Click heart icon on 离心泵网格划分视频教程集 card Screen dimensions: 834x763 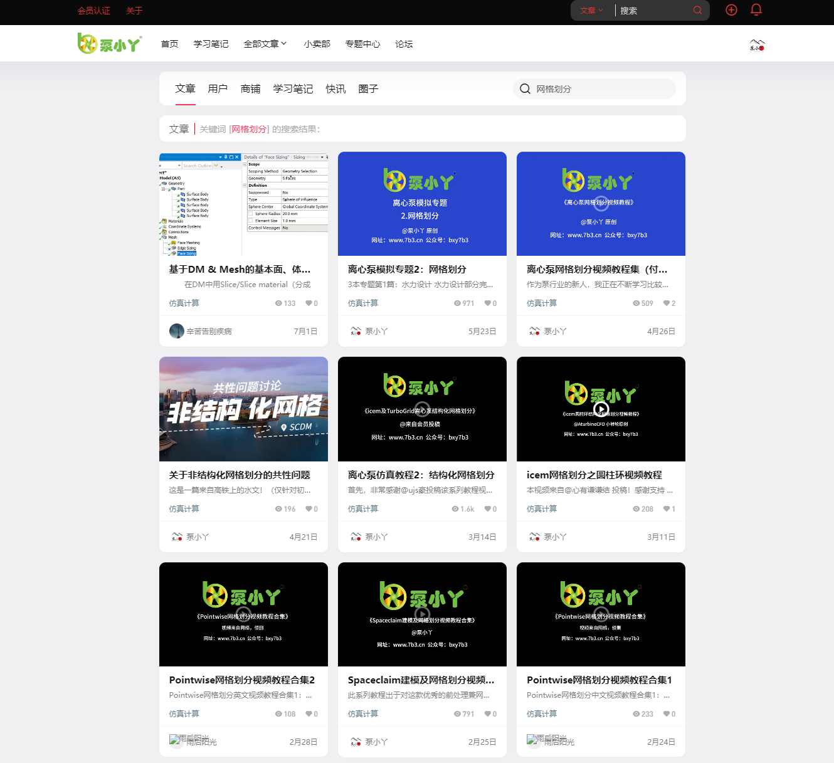[666, 303]
